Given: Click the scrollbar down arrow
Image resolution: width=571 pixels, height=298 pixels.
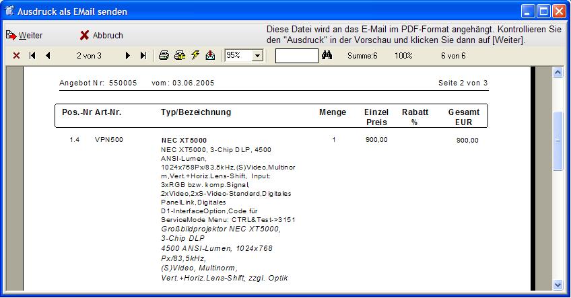Looking at the screenshot, I should click(x=558, y=285).
